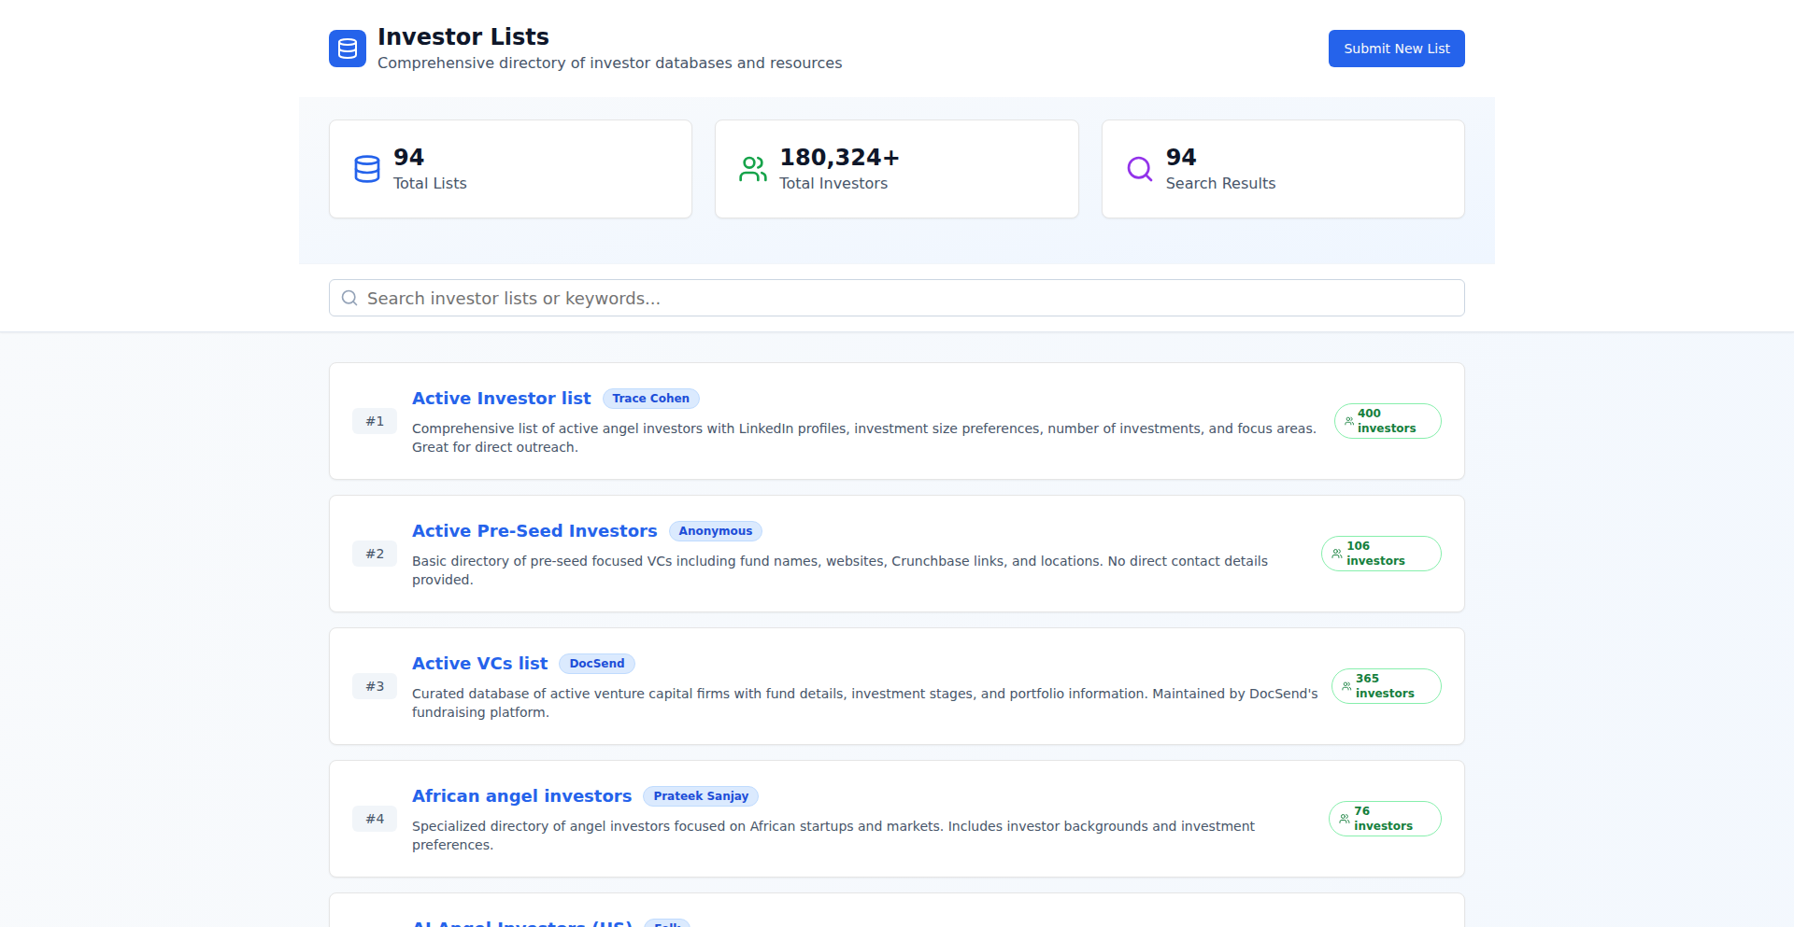Image resolution: width=1794 pixels, height=927 pixels.
Task: Click the magnifier icon in search field
Action: pyautogui.click(x=349, y=298)
